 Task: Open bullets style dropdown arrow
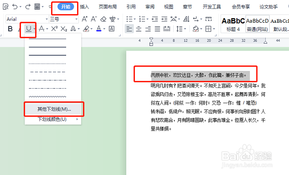coord(135,19)
